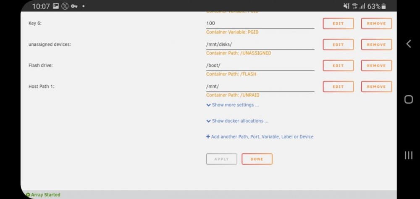Focus the /boot/ path field
Screen dimensions: 420x199
[260, 65]
